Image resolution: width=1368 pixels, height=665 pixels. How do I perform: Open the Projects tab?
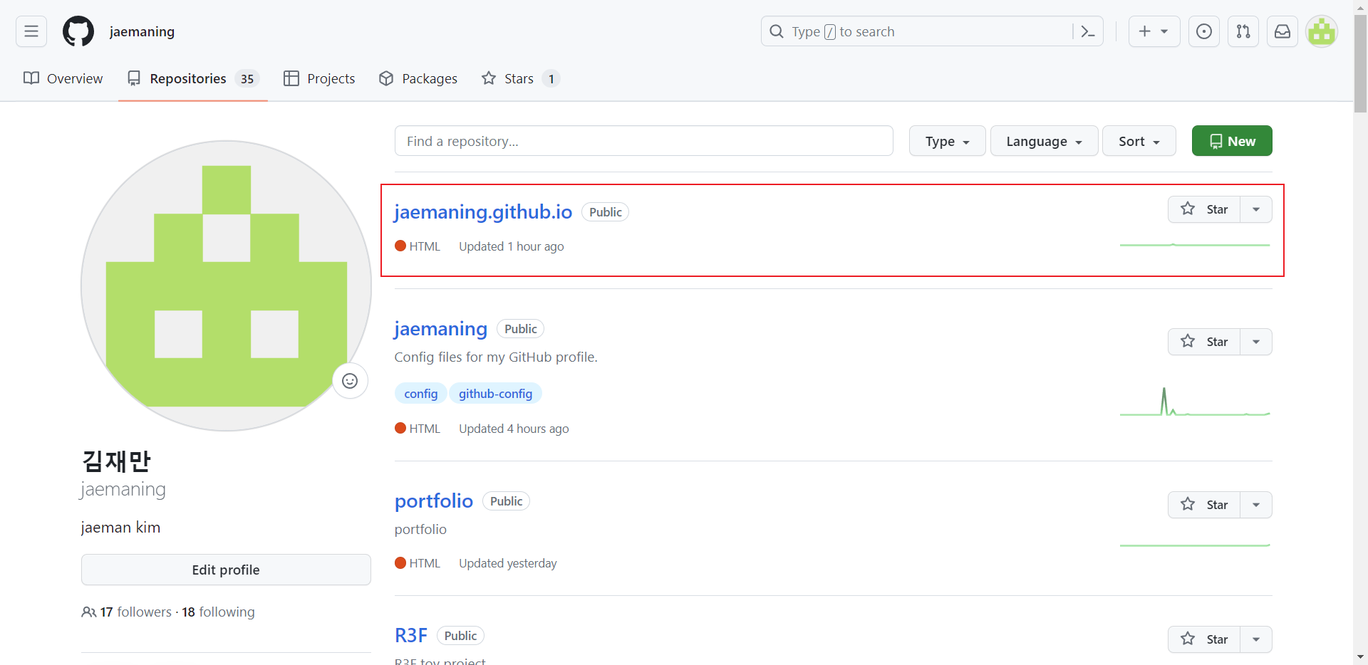[x=319, y=78]
